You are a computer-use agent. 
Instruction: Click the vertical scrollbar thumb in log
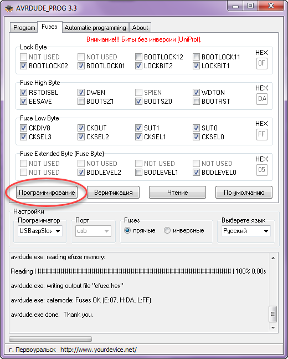tap(272, 314)
